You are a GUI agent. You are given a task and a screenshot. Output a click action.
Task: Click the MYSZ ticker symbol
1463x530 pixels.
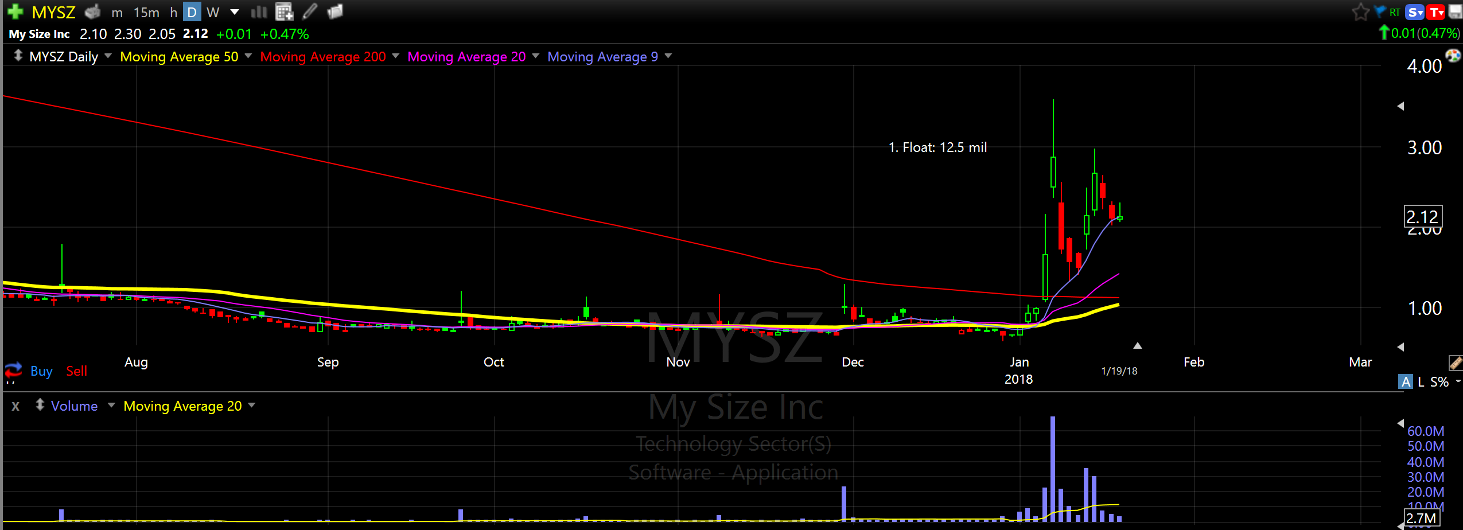(x=54, y=12)
